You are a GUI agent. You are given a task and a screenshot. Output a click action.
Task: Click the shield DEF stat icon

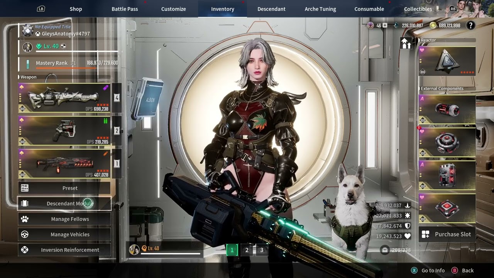pos(407,226)
